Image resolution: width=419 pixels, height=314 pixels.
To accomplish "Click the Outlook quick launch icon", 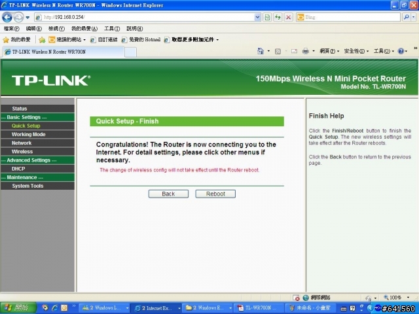I will point(64,308).
